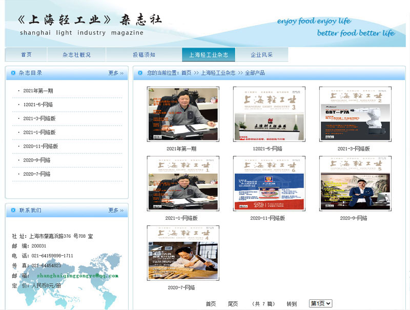Click the 共 7 篇 count text

(x=263, y=304)
